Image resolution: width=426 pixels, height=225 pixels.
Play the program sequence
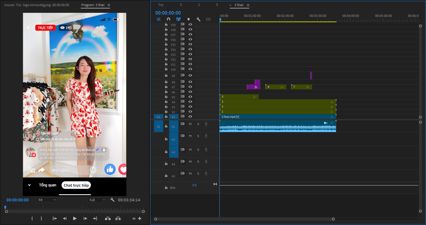[75, 218]
